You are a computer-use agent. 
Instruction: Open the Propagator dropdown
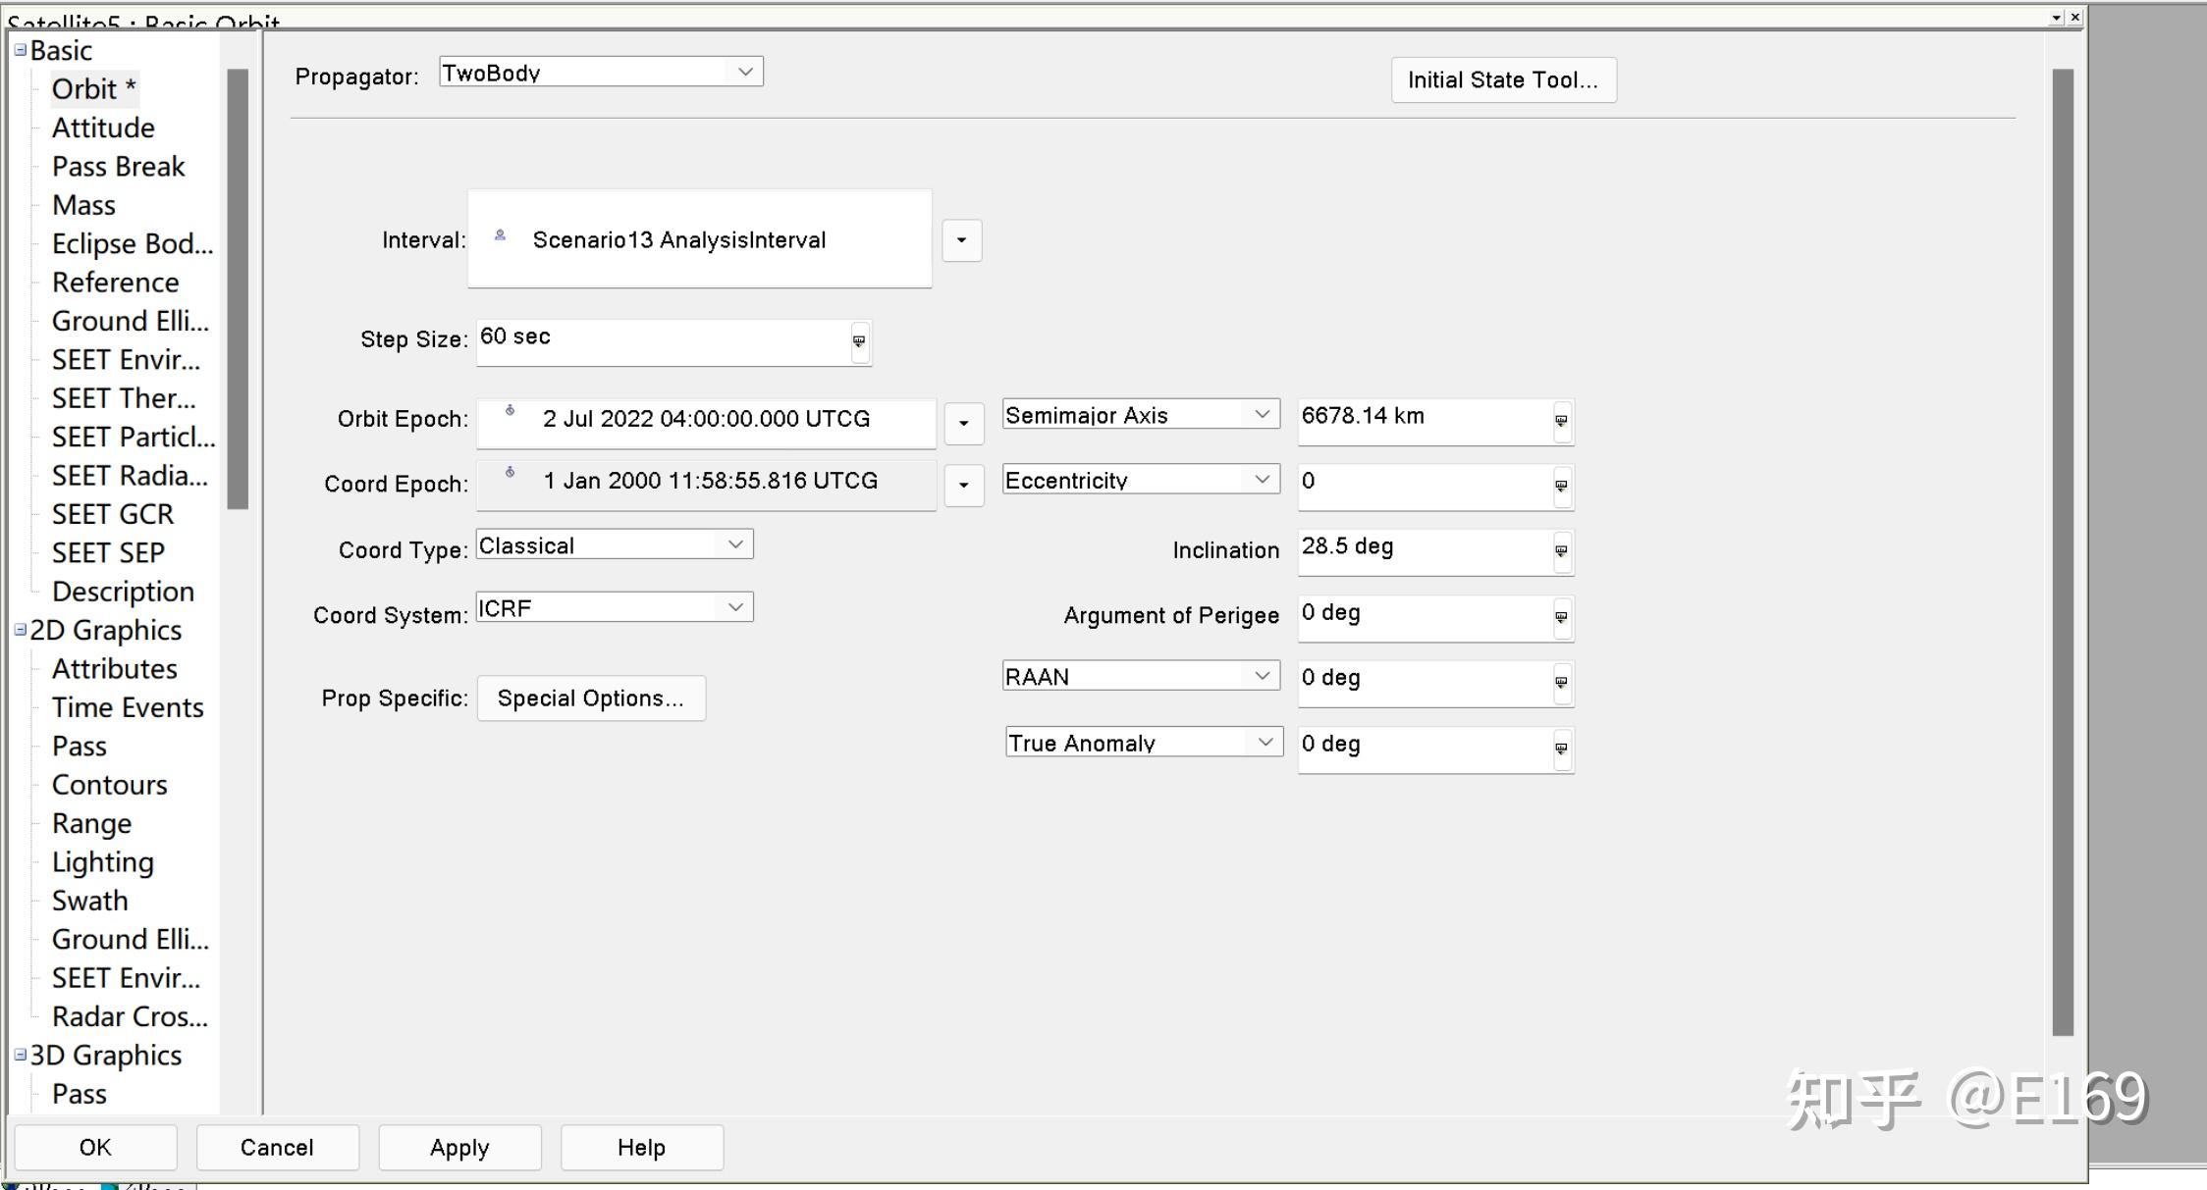745,72
